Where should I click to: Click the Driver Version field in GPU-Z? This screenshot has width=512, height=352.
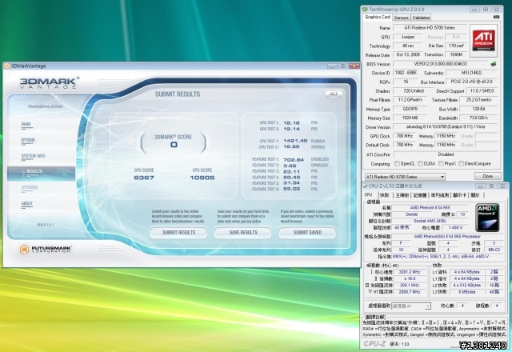(445, 126)
